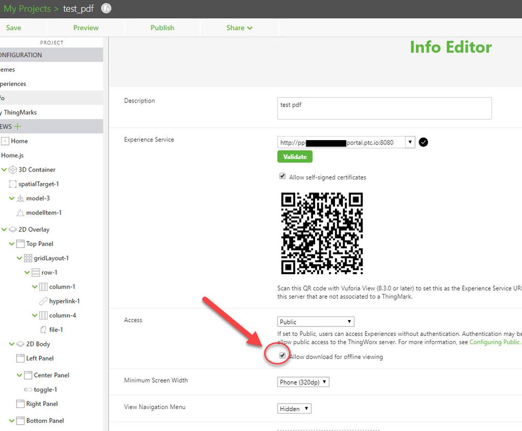The image size is (522, 431).
Task: Open the Share menu
Action: (239, 28)
